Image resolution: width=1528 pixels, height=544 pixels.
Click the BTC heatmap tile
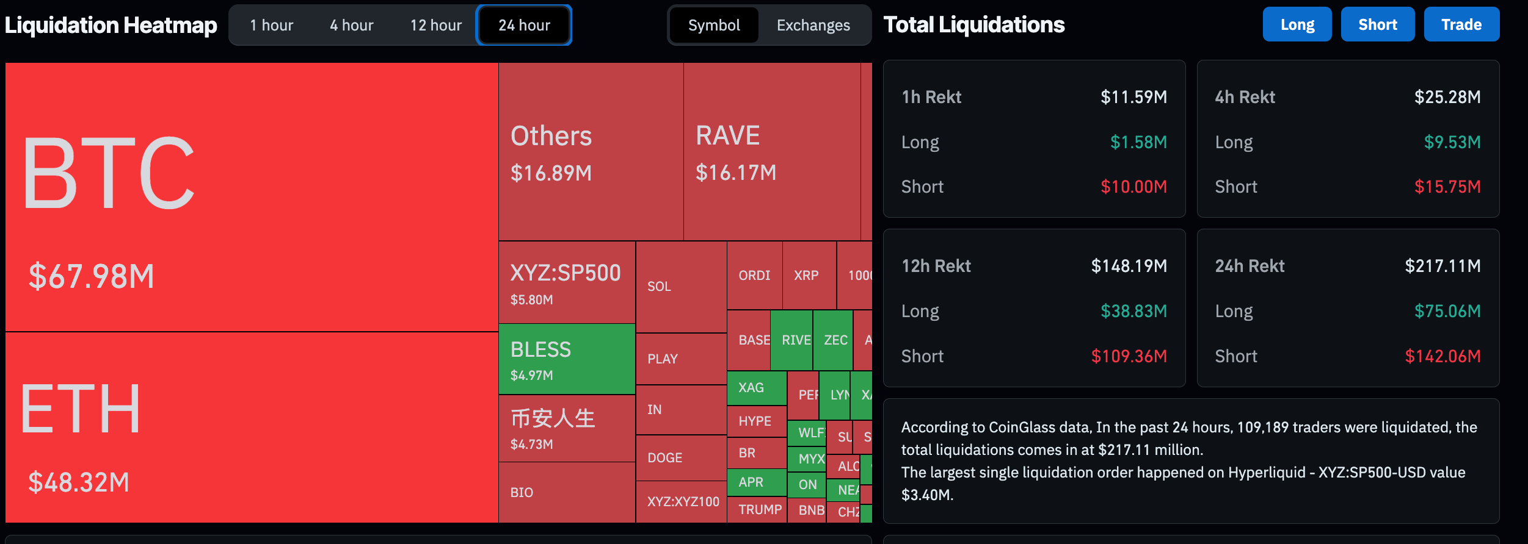pyautogui.click(x=252, y=197)
